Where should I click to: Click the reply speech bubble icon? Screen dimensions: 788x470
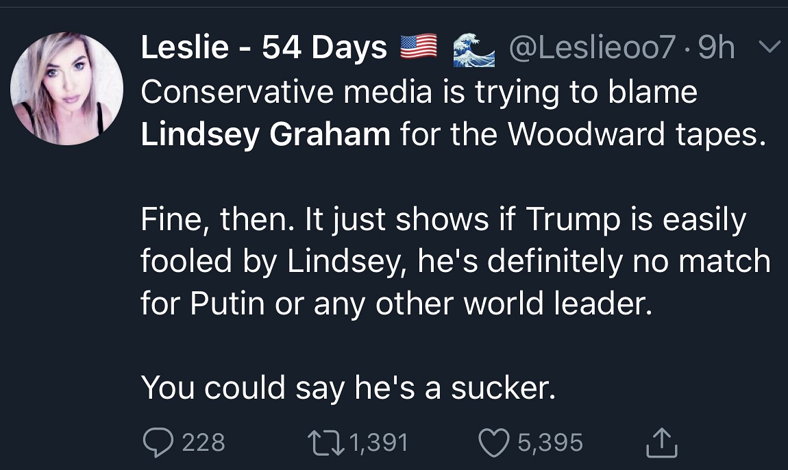(157, 443)
